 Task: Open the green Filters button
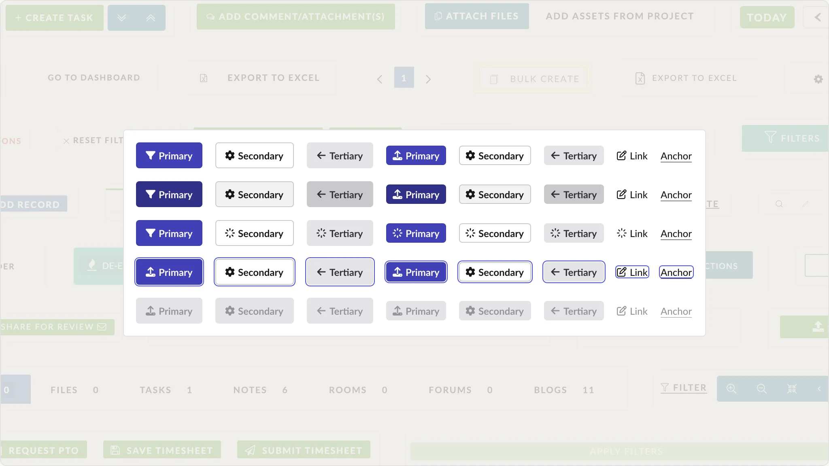(x=785, y=138)
